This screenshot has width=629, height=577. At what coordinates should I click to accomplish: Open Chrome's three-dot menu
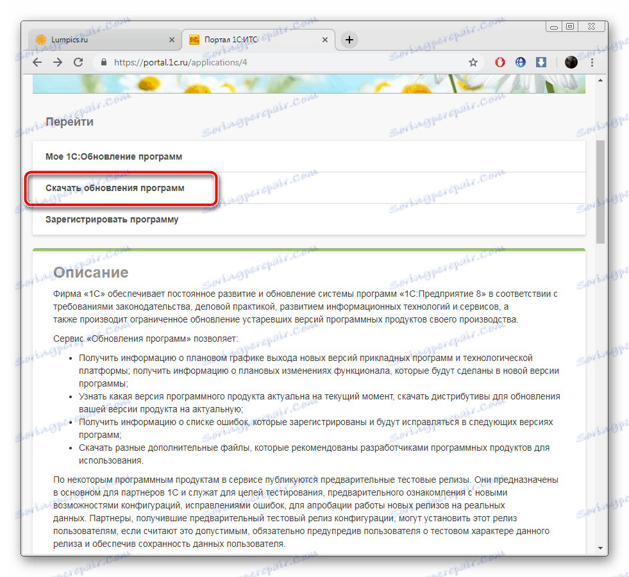pyautogui.click(x=592, y=62)
